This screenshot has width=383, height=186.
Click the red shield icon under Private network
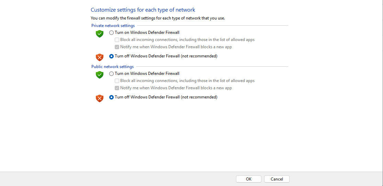tap(99, 57)
